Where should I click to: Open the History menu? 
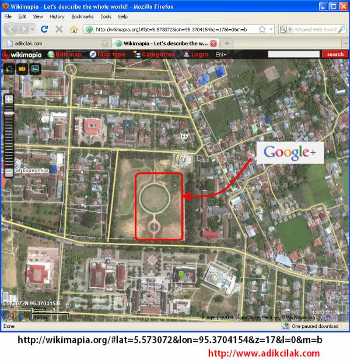coord(57,16)
